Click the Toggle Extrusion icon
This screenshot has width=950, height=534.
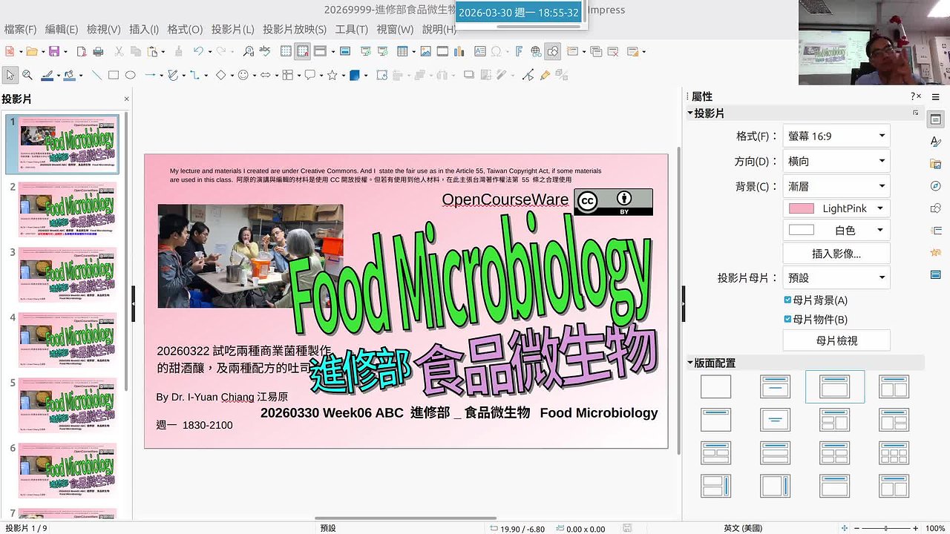(563, 75)
